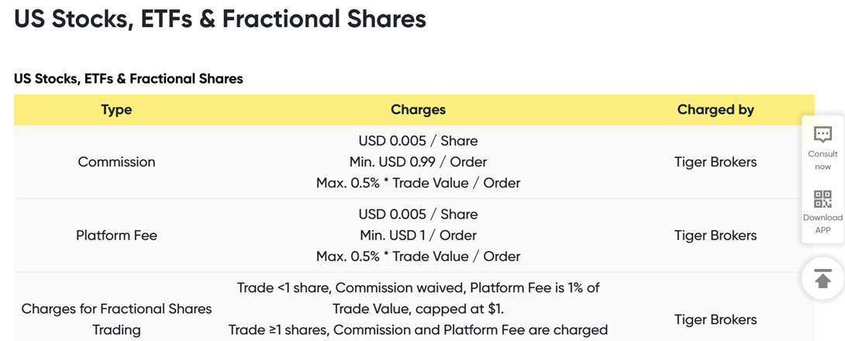Click the Min. USD 1 / Order text
This screenshot has width=845, height=341.
(418, 236)
